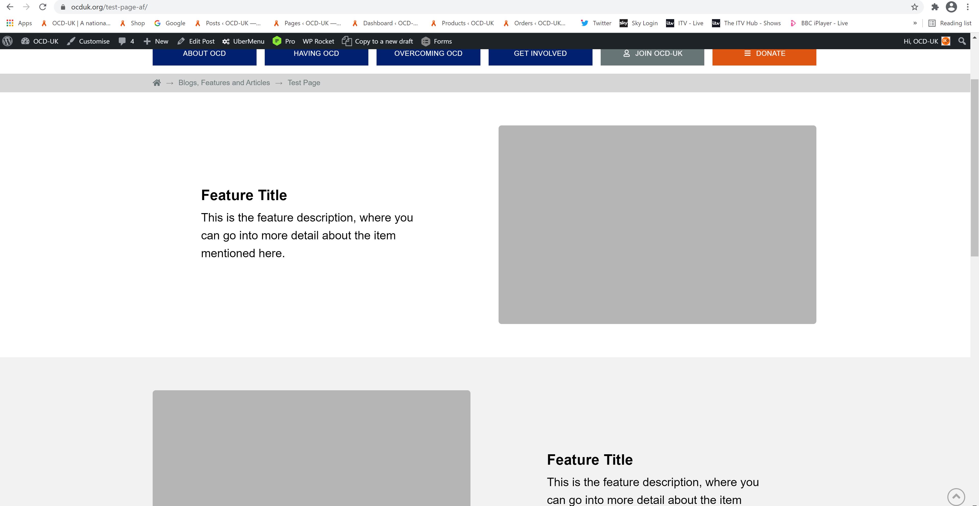Click the Test Page breadcrumb

(x=304, y=83)
